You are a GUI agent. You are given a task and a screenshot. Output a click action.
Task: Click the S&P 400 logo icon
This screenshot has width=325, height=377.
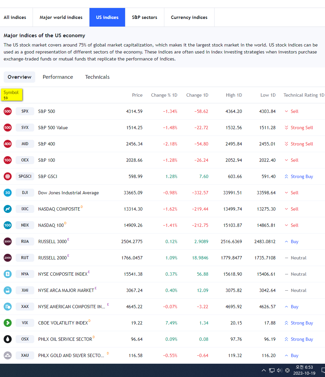(x=8, y=144)
